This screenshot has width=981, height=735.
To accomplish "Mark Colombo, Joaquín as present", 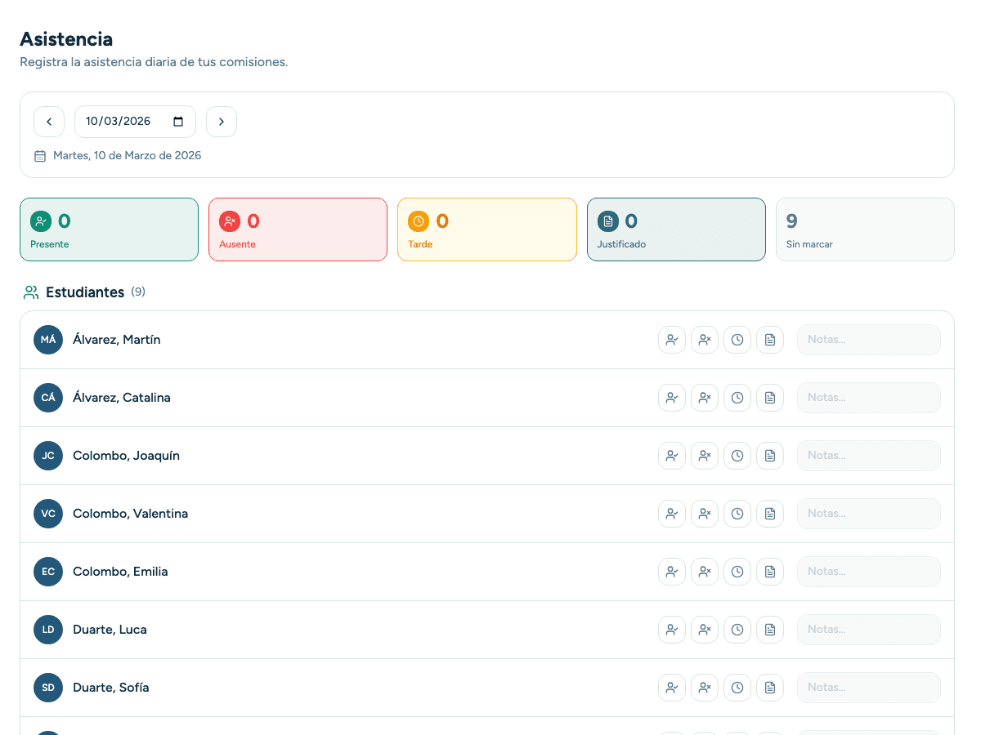I will 672,456.
